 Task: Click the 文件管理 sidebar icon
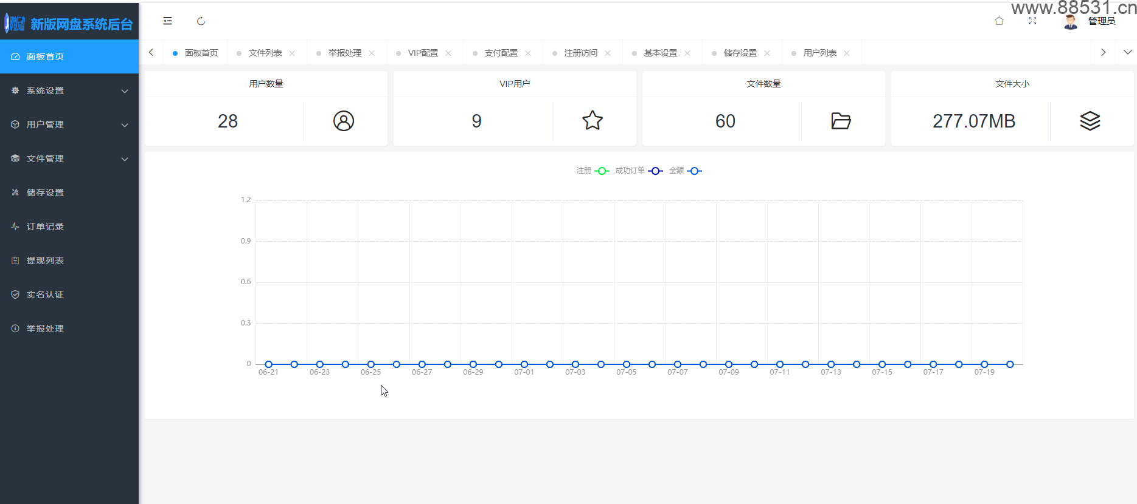point(15,158)
